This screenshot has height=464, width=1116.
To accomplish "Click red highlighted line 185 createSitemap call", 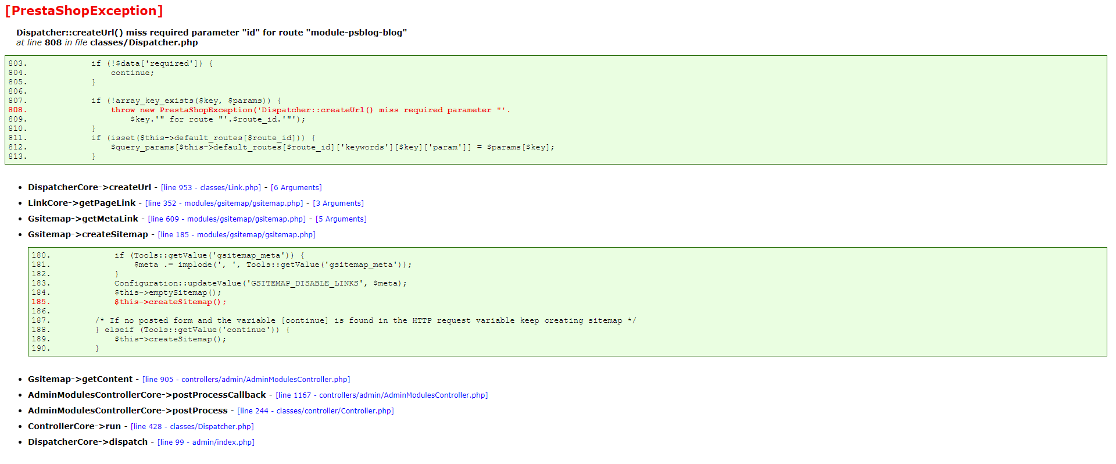I will click(170, 302).
